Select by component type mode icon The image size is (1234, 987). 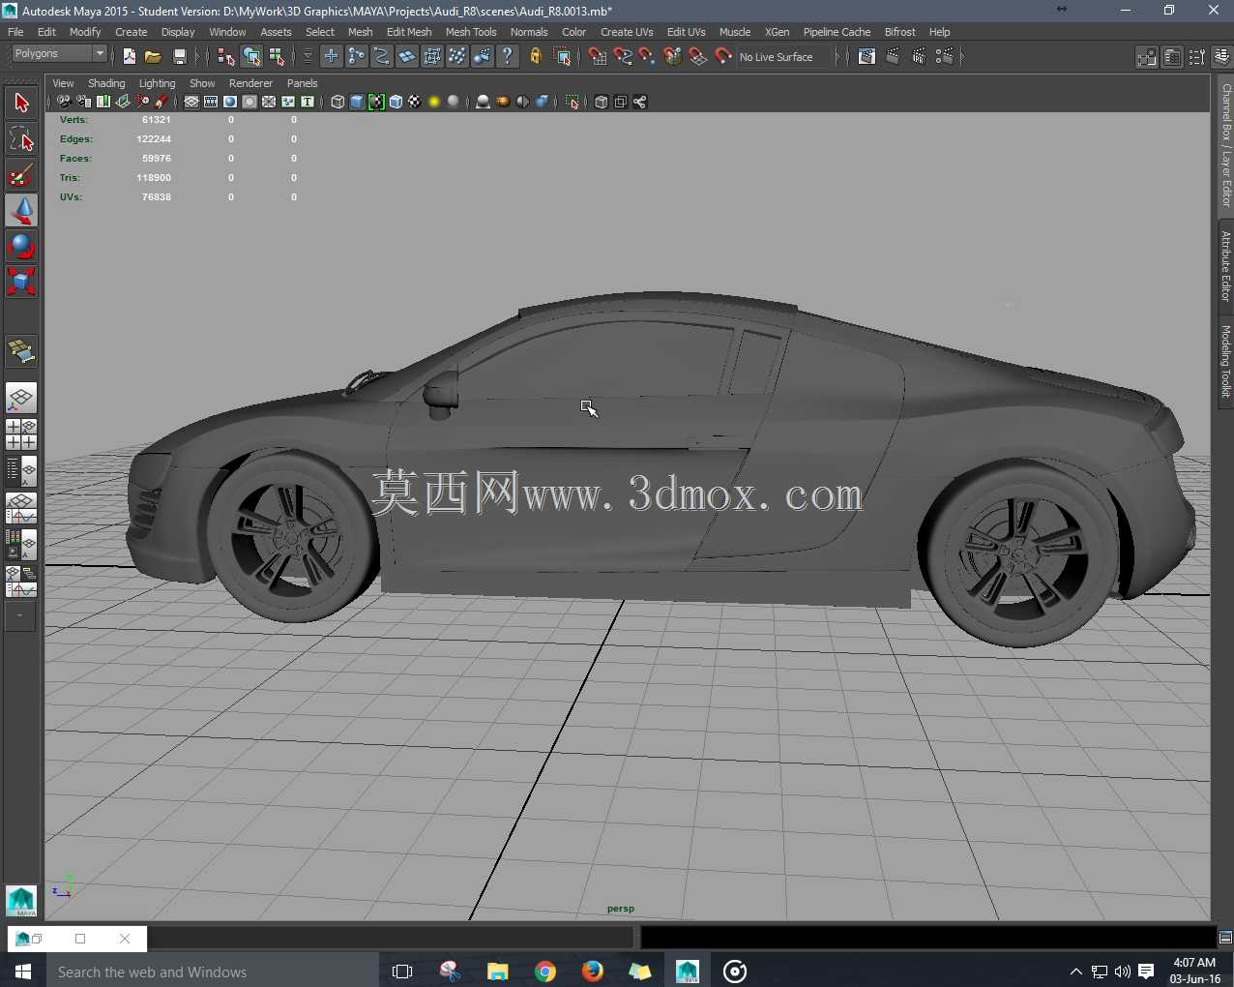(277, 57)
